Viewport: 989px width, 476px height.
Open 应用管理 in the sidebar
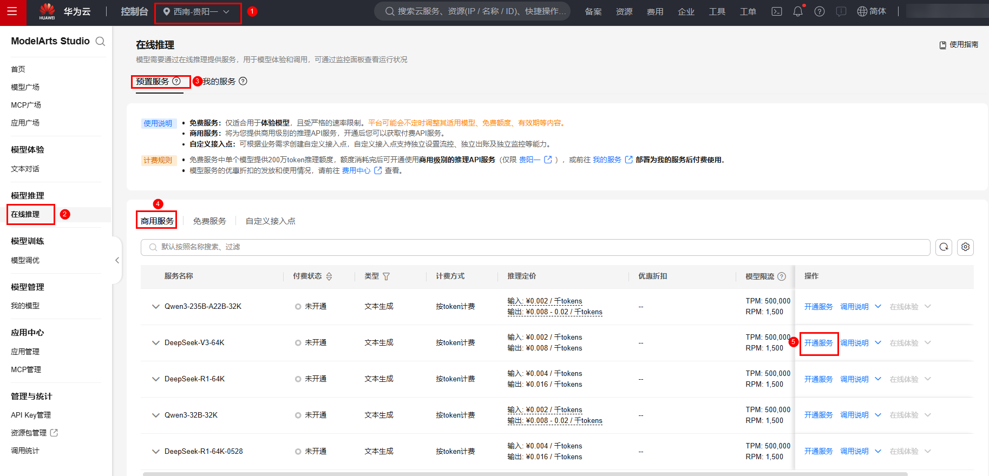25,352
